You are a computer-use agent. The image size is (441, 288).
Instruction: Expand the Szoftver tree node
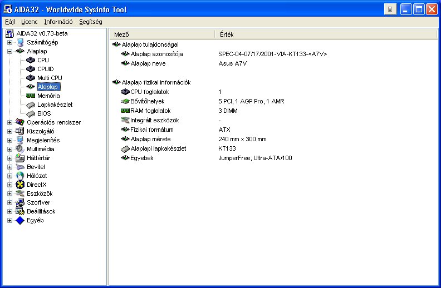click(x=9, y=202)
